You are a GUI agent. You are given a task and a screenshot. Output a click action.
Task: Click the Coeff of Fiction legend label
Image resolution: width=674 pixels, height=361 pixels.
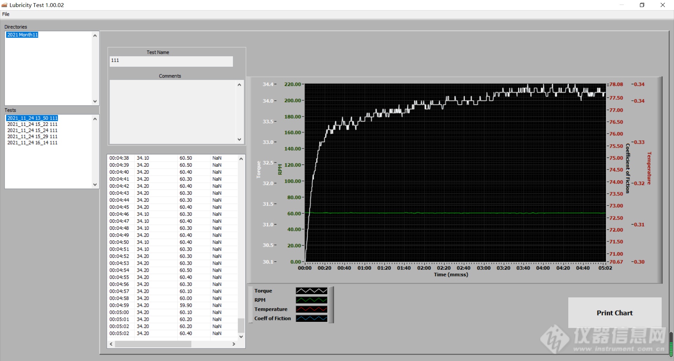click(272, 318)
